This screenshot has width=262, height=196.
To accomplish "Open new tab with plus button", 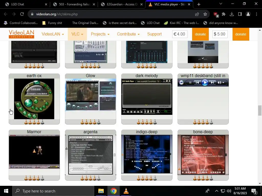I will pyautogui.click(x=199, y=4).
